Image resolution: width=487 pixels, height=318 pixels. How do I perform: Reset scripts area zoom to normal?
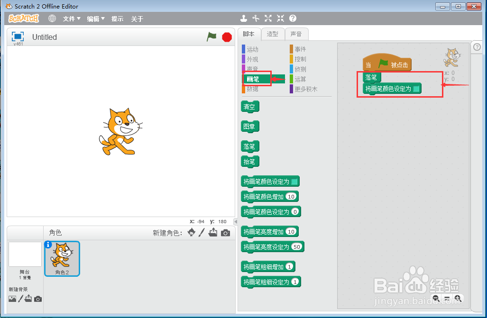pyautogui.click(x=447, y=299)
